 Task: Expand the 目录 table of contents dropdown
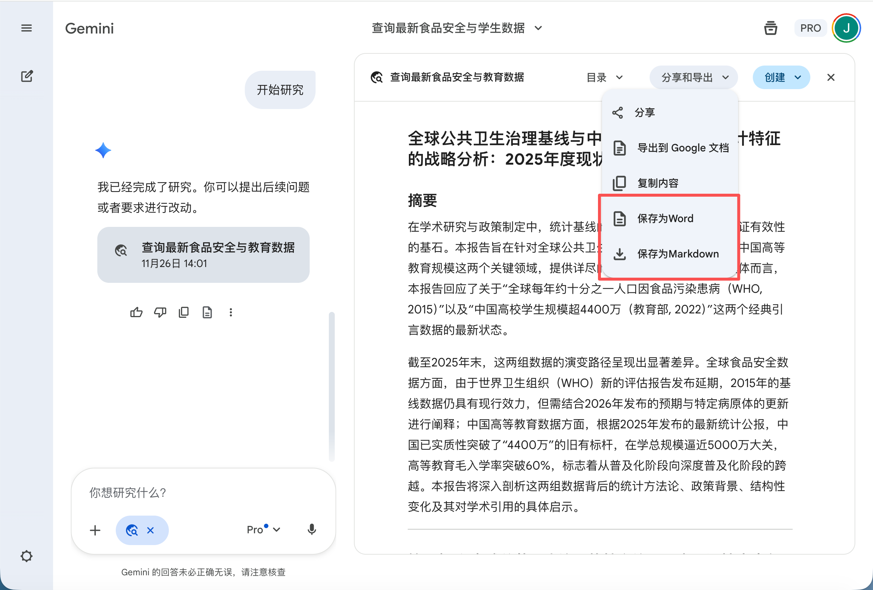tap(604, 77)
